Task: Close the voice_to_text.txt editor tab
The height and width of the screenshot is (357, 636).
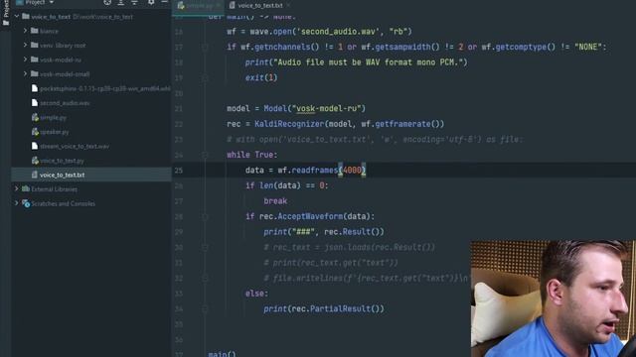Action: point(288,5)
